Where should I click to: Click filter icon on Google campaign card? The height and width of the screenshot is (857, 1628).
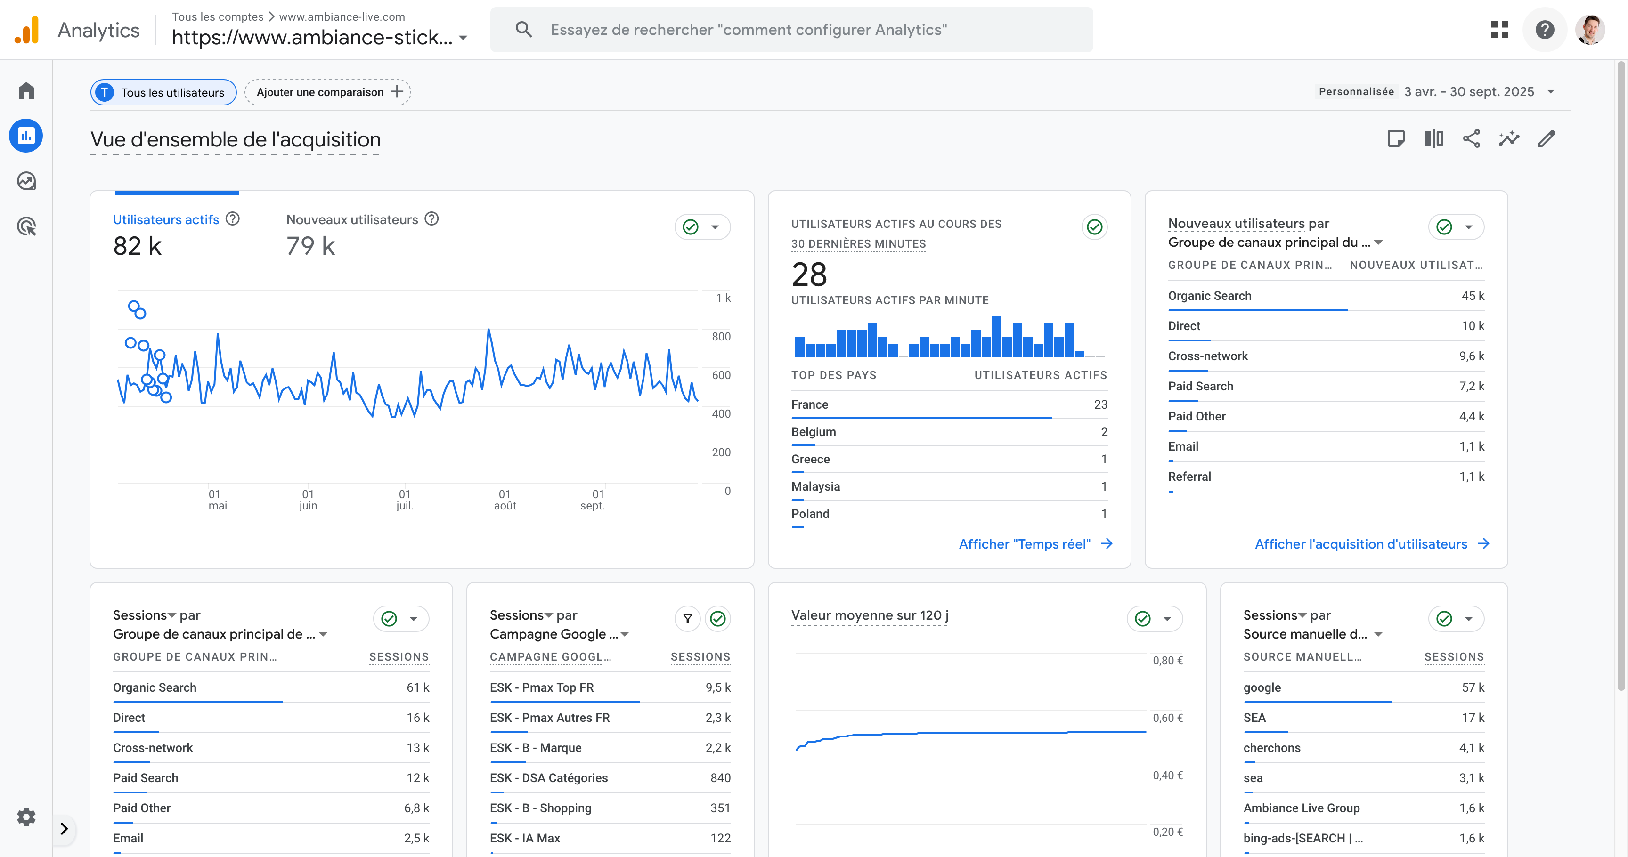688,619
